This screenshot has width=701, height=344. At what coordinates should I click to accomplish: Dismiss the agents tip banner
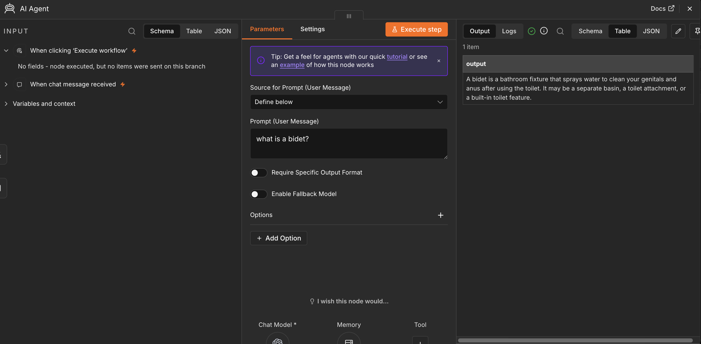(439, 61)
